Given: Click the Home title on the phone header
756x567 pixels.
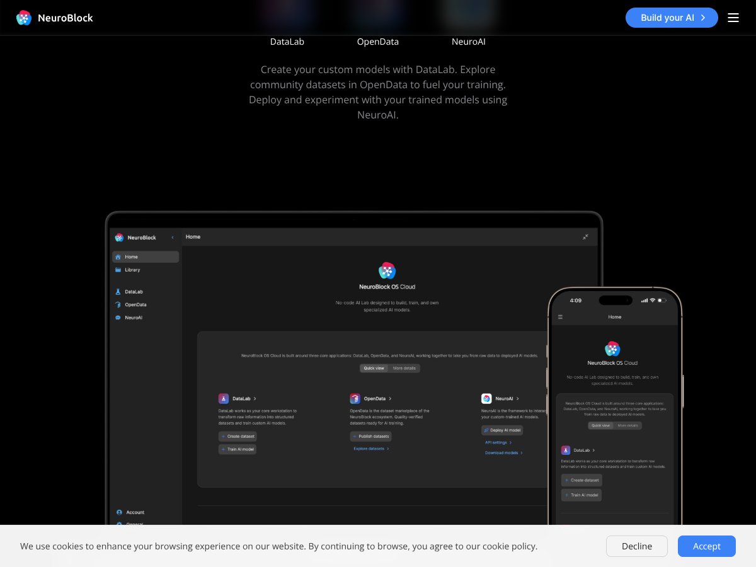Looking at the screenshot, I should click(x=615, y=317).
